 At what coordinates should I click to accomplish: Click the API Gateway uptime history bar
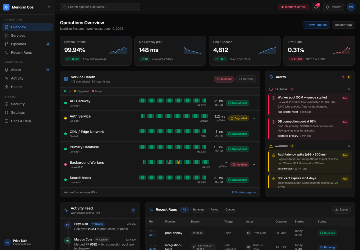click(172, 100)
